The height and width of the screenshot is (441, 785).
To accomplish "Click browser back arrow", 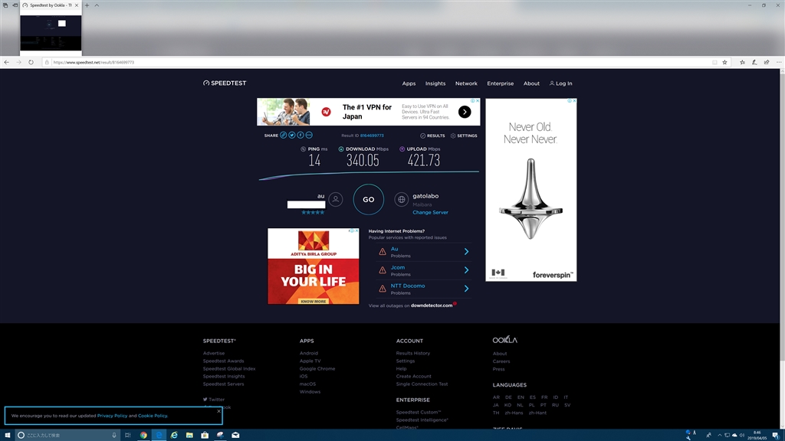I will [6, 63].
